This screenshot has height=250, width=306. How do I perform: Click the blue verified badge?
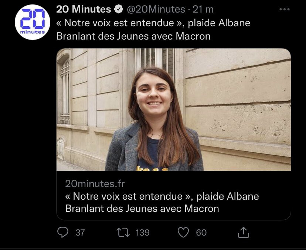[x=119, y=9]
